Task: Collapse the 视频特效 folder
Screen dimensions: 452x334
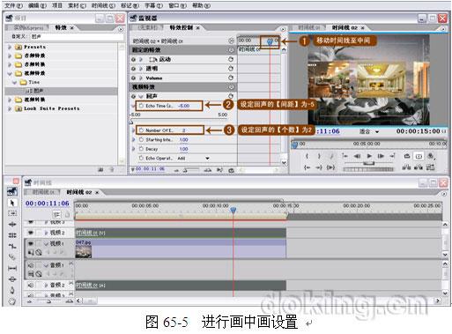Action: pyautogui.click(x=10, y=73)
